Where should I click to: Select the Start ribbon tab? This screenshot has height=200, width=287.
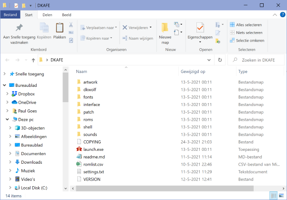point(29,15)
